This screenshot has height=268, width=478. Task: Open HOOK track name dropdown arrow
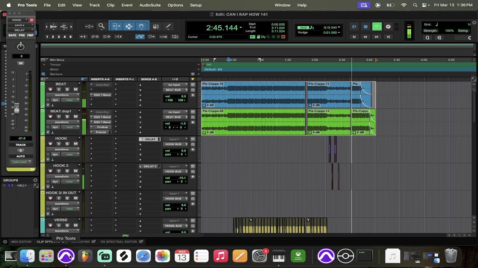pyautogui.click(x=79, y=138)
